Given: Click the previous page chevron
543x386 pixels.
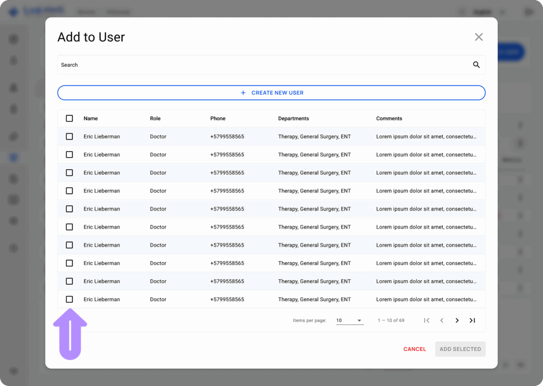Looking at the screenshot, I should coord(442,320).
